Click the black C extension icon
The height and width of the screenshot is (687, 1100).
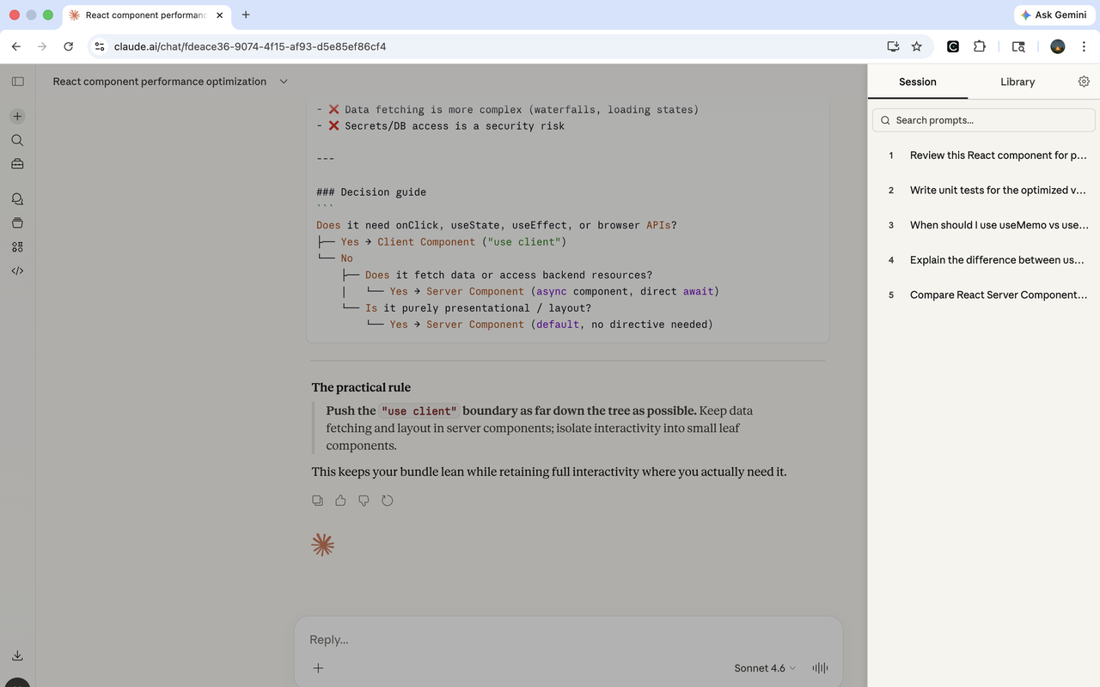(953, 46)
